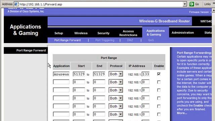Click the More... help link
Viewport: 215px width, 121px height.
(182, 113)
